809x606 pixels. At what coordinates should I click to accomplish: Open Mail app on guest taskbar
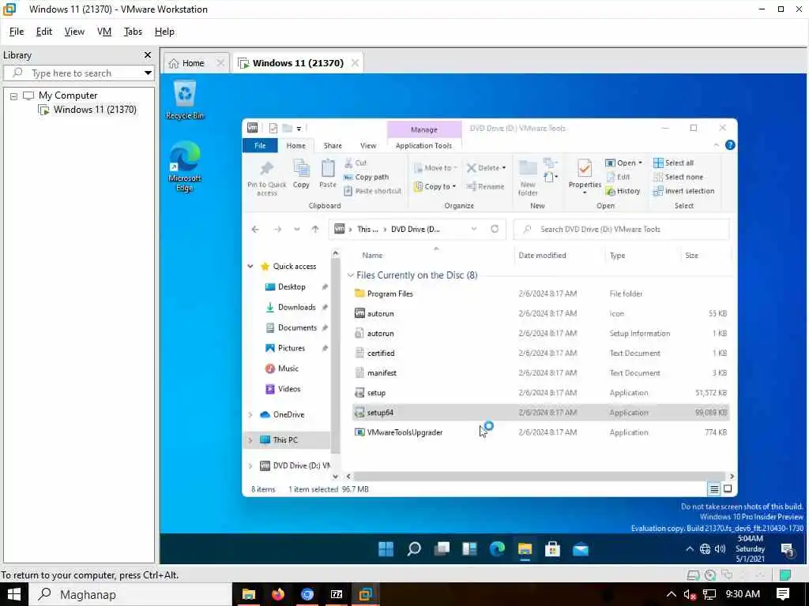pos(581,549)
